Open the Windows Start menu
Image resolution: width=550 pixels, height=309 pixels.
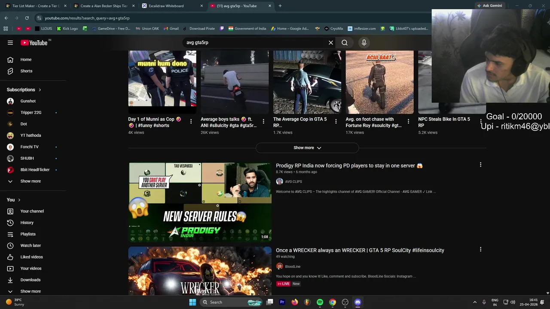[x=192, y=302]
